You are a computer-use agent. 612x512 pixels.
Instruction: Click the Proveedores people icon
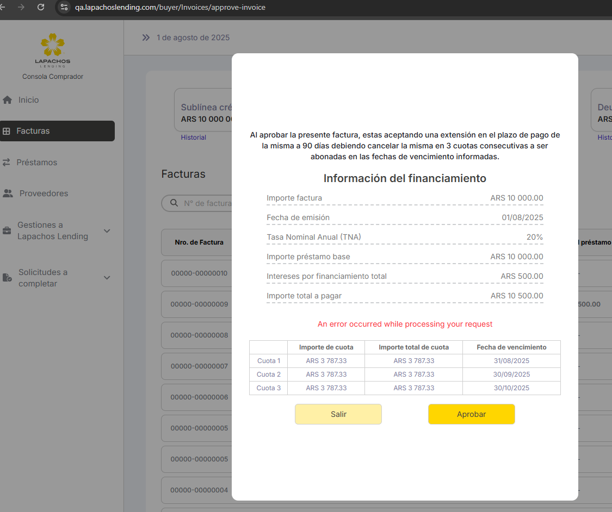tap(8, 193)
